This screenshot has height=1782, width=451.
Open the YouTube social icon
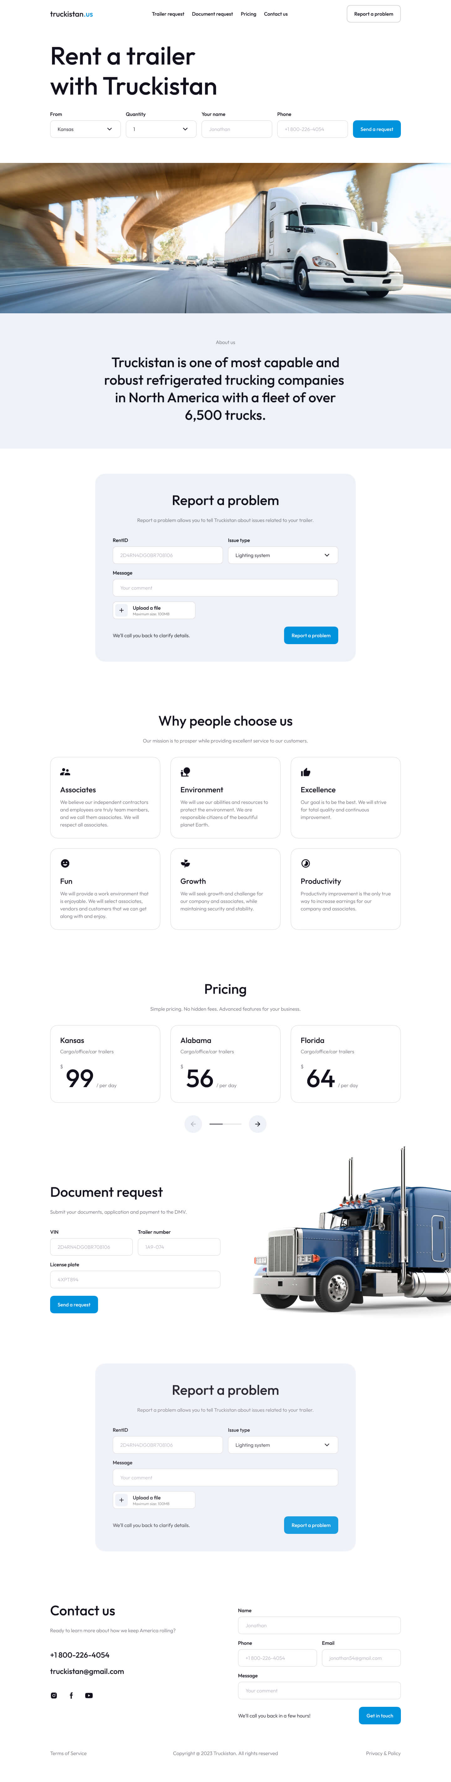tap(89, 1695)
